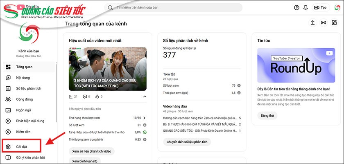Click the upload video arrow icon

coord(313,23)
